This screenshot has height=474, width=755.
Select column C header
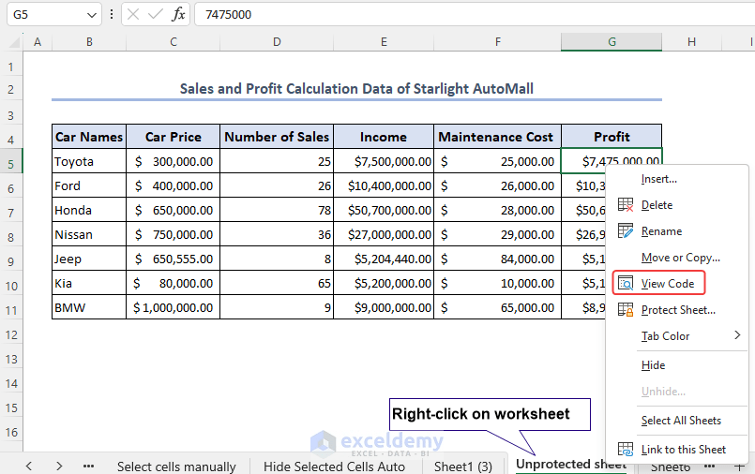174,42
